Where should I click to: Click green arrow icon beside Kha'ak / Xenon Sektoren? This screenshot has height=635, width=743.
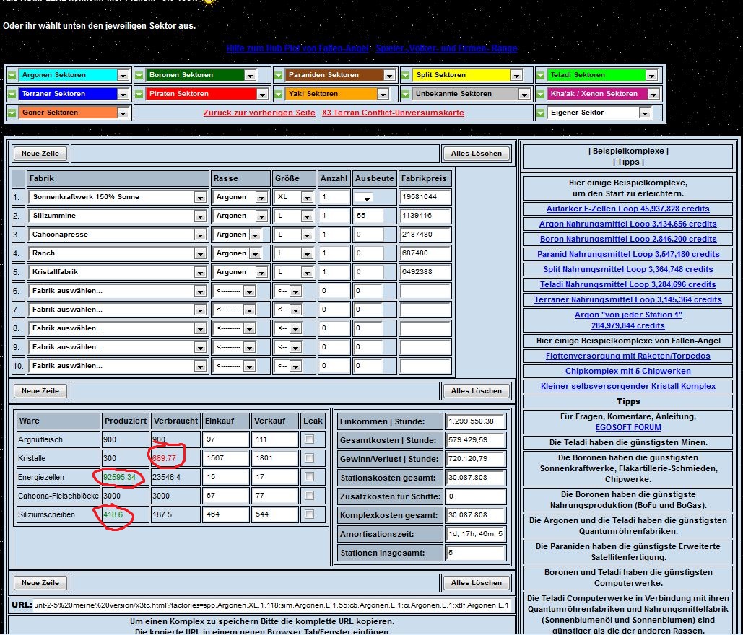point(540,95)
